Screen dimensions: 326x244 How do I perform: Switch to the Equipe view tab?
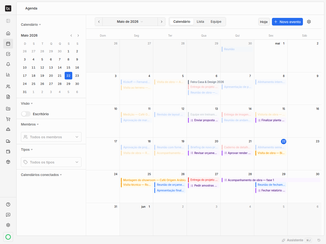216,22
